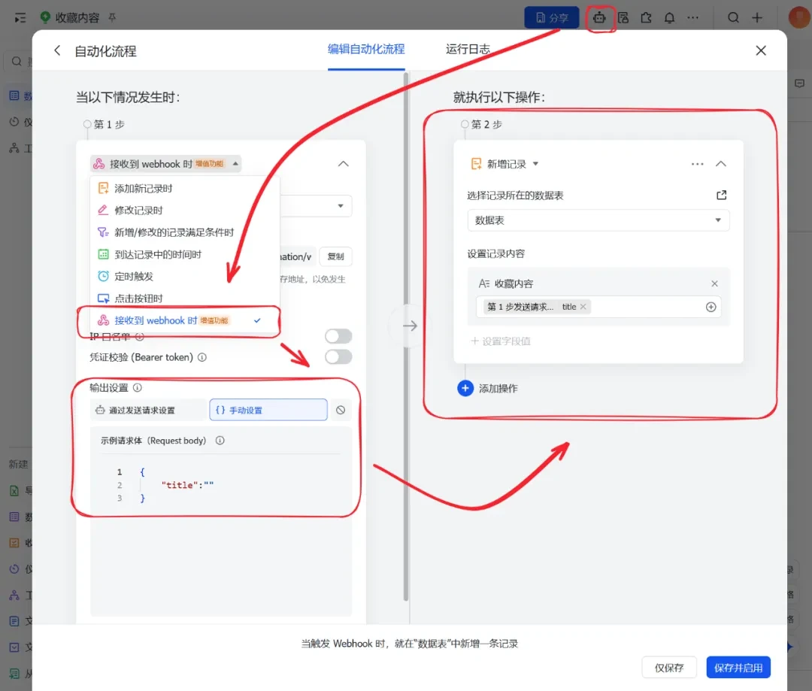The width and height of the screenshot is (812, 691).
Task: Click the comment icon at right edge
Action: (x=799, y=83)
